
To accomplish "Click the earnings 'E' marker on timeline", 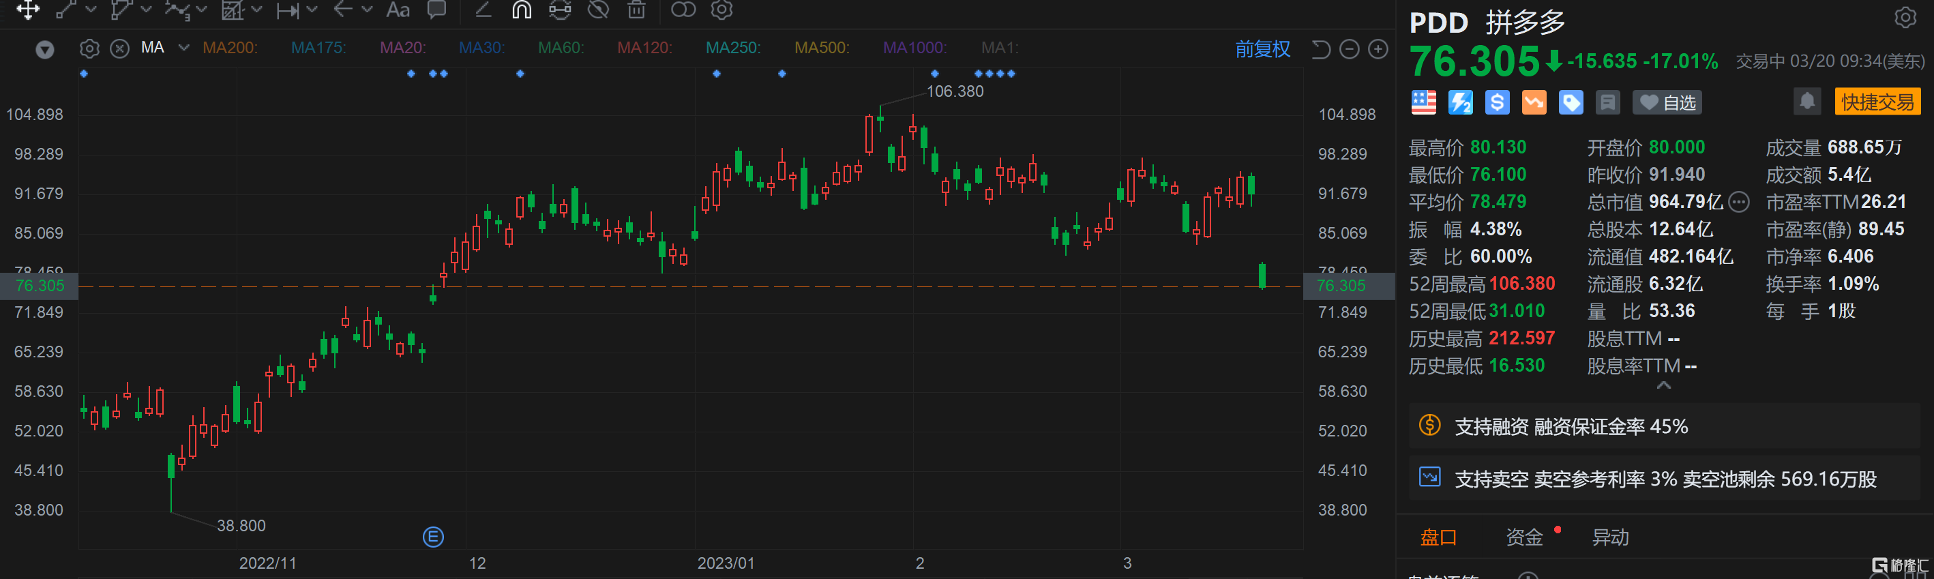I will [433, 537].
